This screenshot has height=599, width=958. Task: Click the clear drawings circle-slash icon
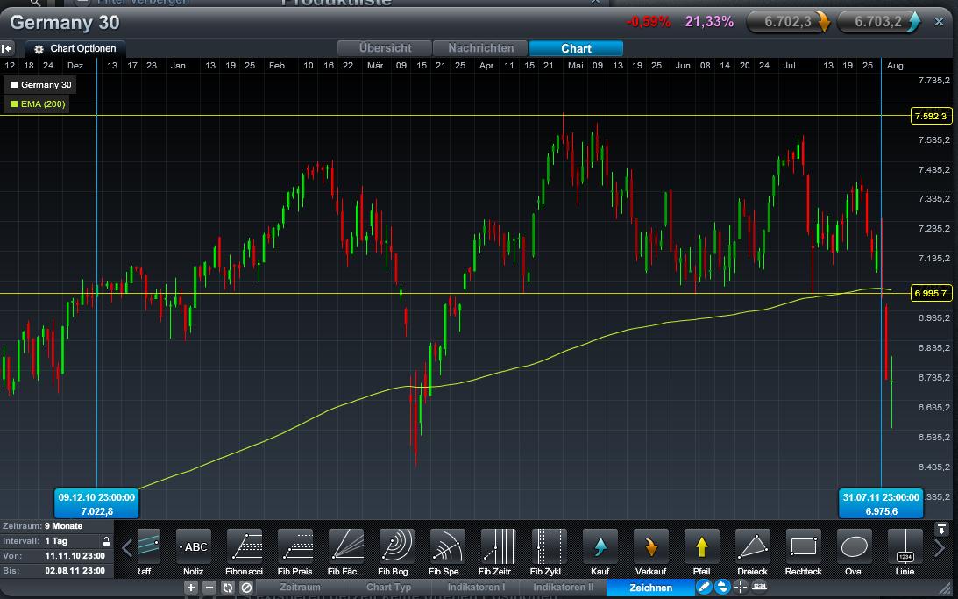(246, 588)
